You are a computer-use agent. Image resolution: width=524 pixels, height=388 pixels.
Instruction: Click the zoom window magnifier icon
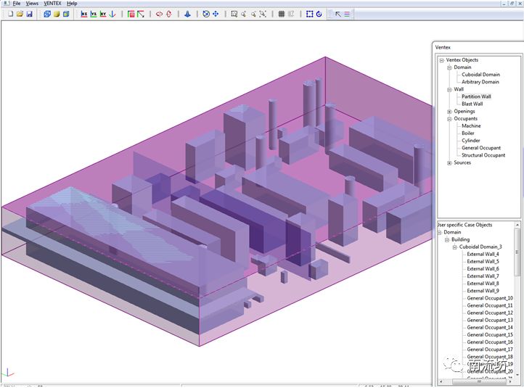pos(234,14)
